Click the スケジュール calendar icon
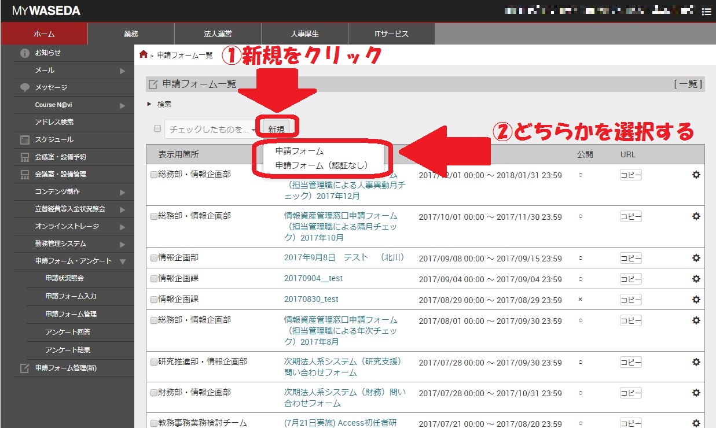This screenshot has width=716, height=428. (25, 140)
